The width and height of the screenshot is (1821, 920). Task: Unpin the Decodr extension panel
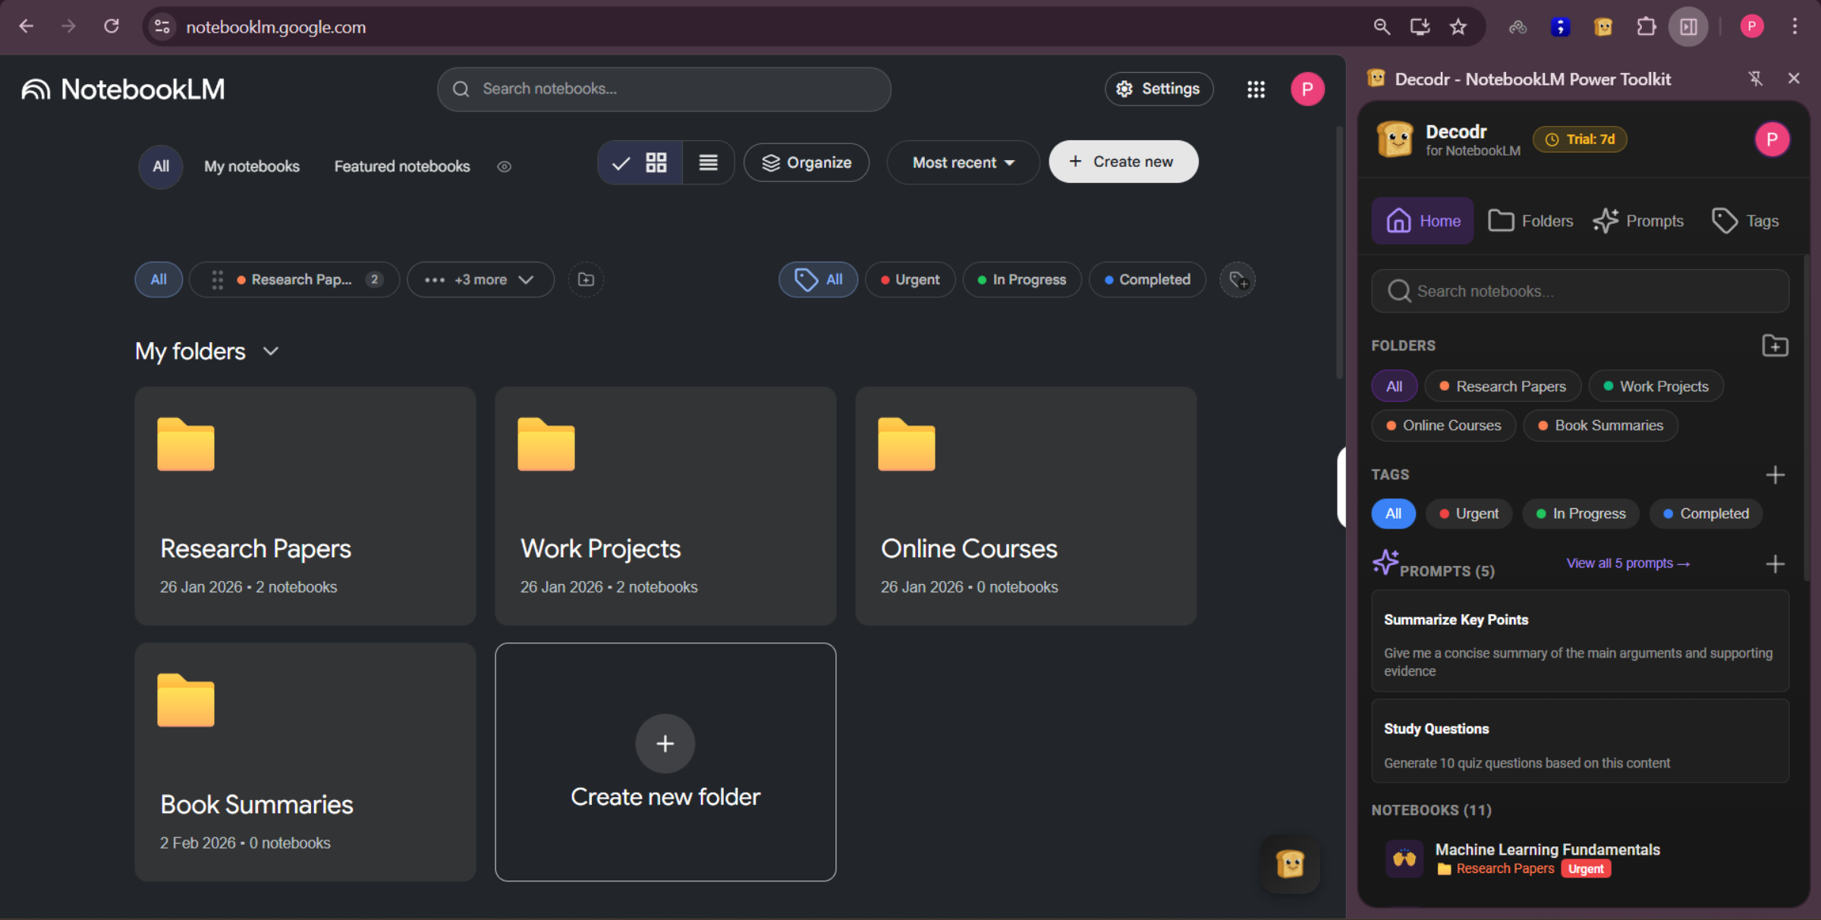1756,78
